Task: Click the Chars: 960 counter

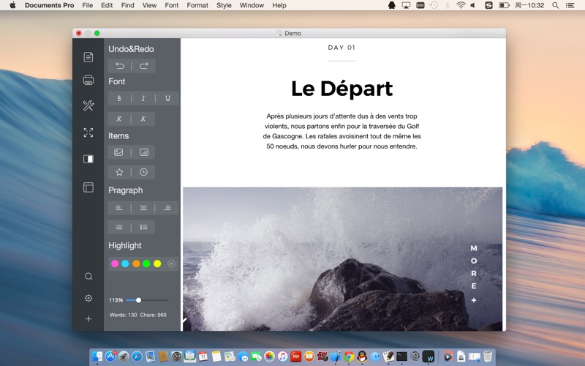Action: tap(154, 315)
